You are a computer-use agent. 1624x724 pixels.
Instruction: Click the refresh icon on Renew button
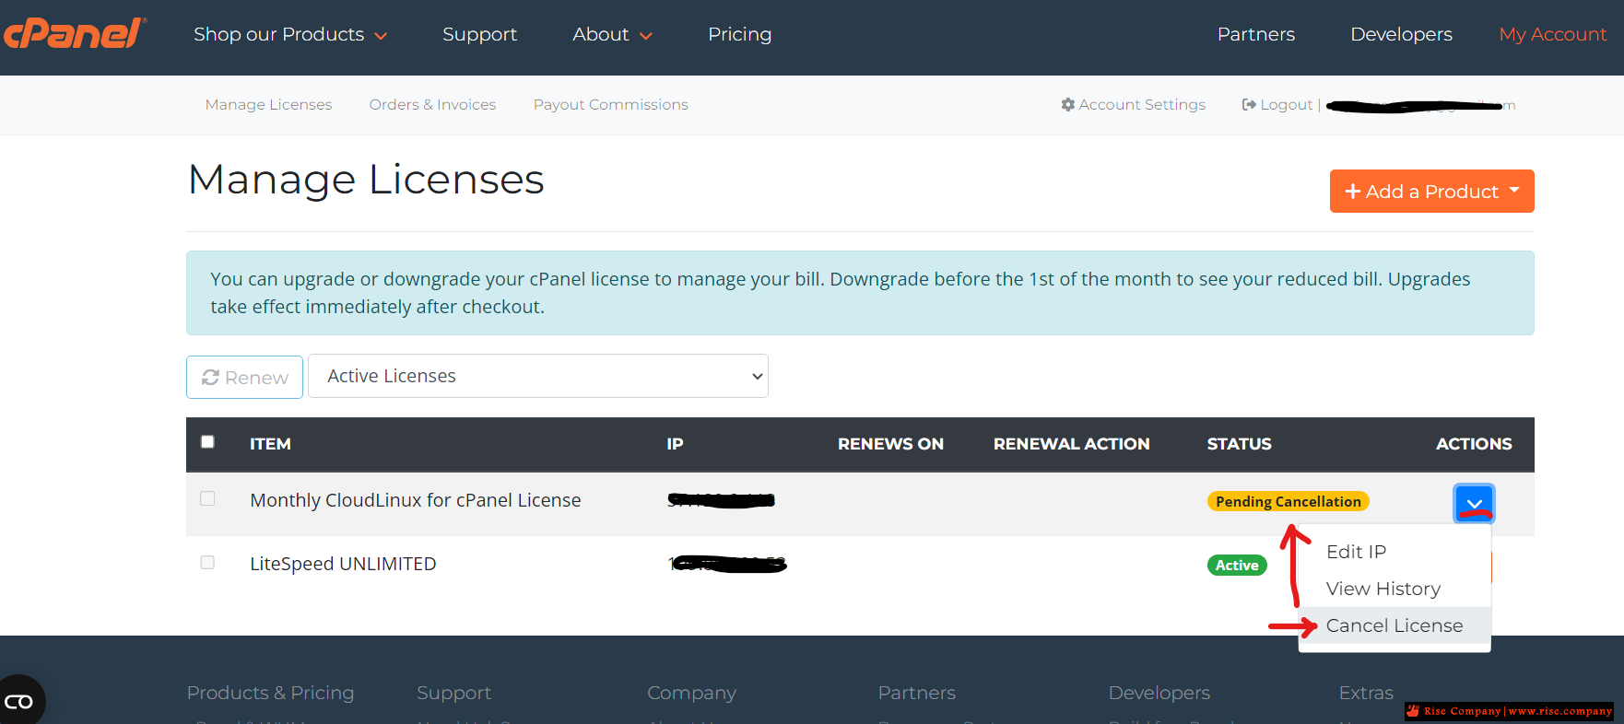pyautogui.click(x=210, y=378)
